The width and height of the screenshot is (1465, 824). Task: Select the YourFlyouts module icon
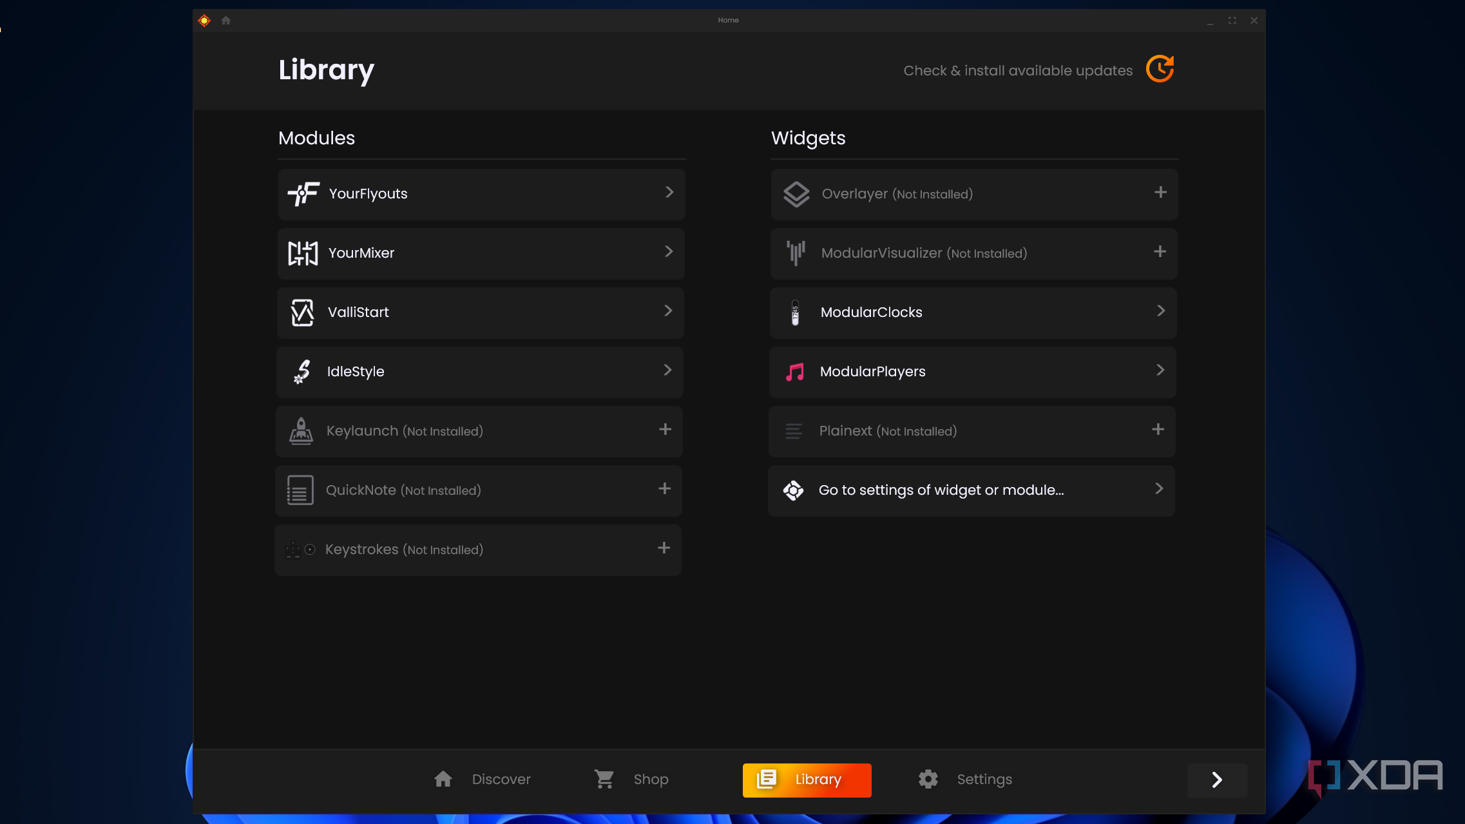pos(303,193)
